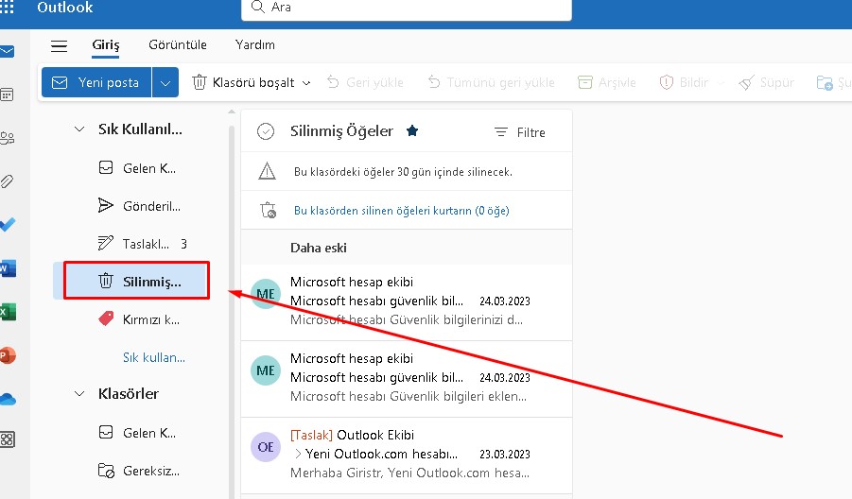Switch to the Görüntüle tab

coord(178,45)
